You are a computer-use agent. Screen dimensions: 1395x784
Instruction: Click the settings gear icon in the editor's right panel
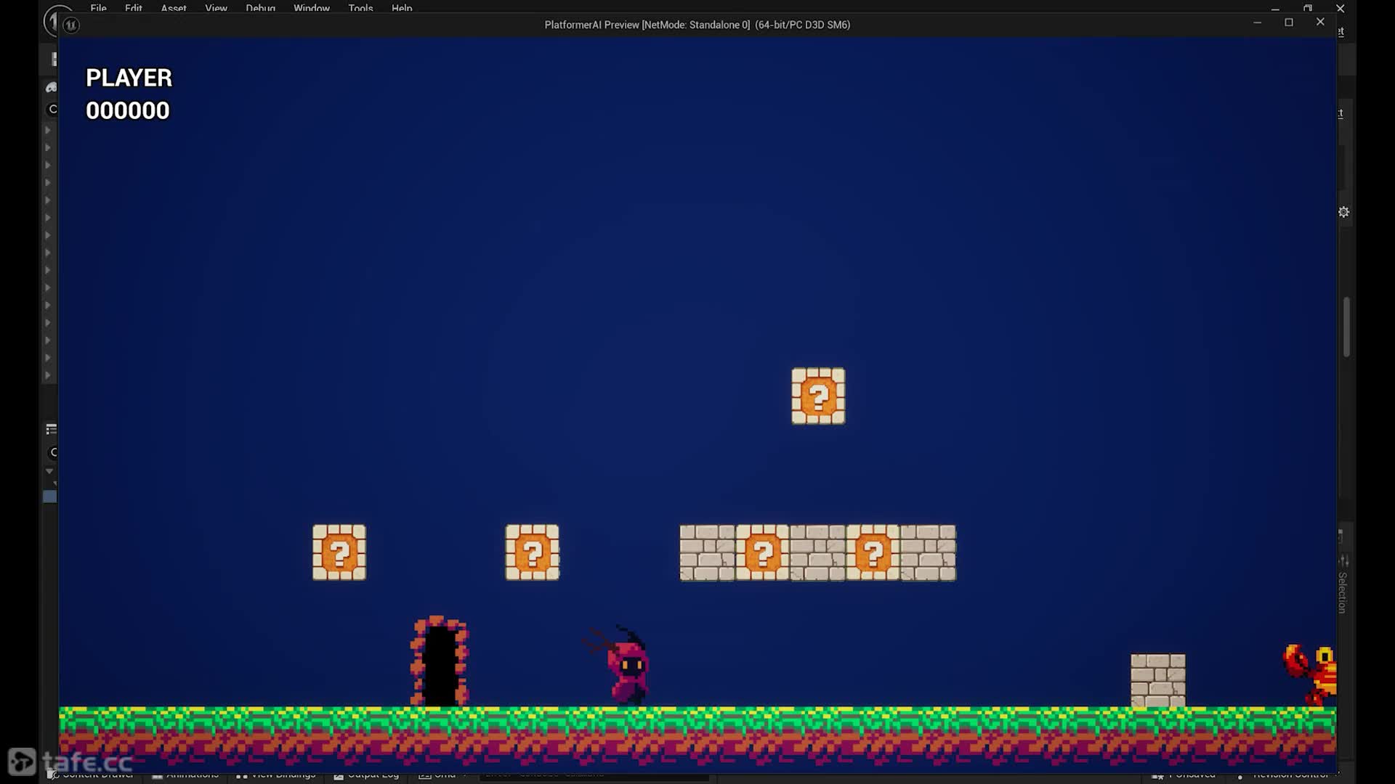pos(1344,212)
